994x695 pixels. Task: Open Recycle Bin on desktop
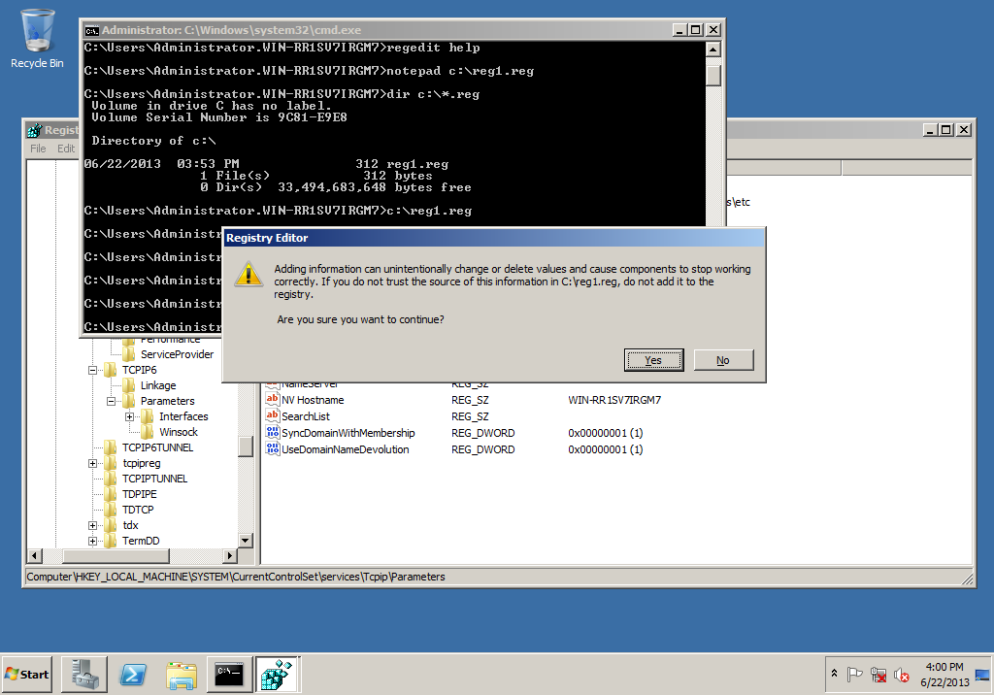[37, 39]
